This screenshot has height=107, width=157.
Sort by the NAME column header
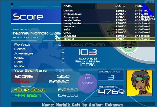point(68,6)
